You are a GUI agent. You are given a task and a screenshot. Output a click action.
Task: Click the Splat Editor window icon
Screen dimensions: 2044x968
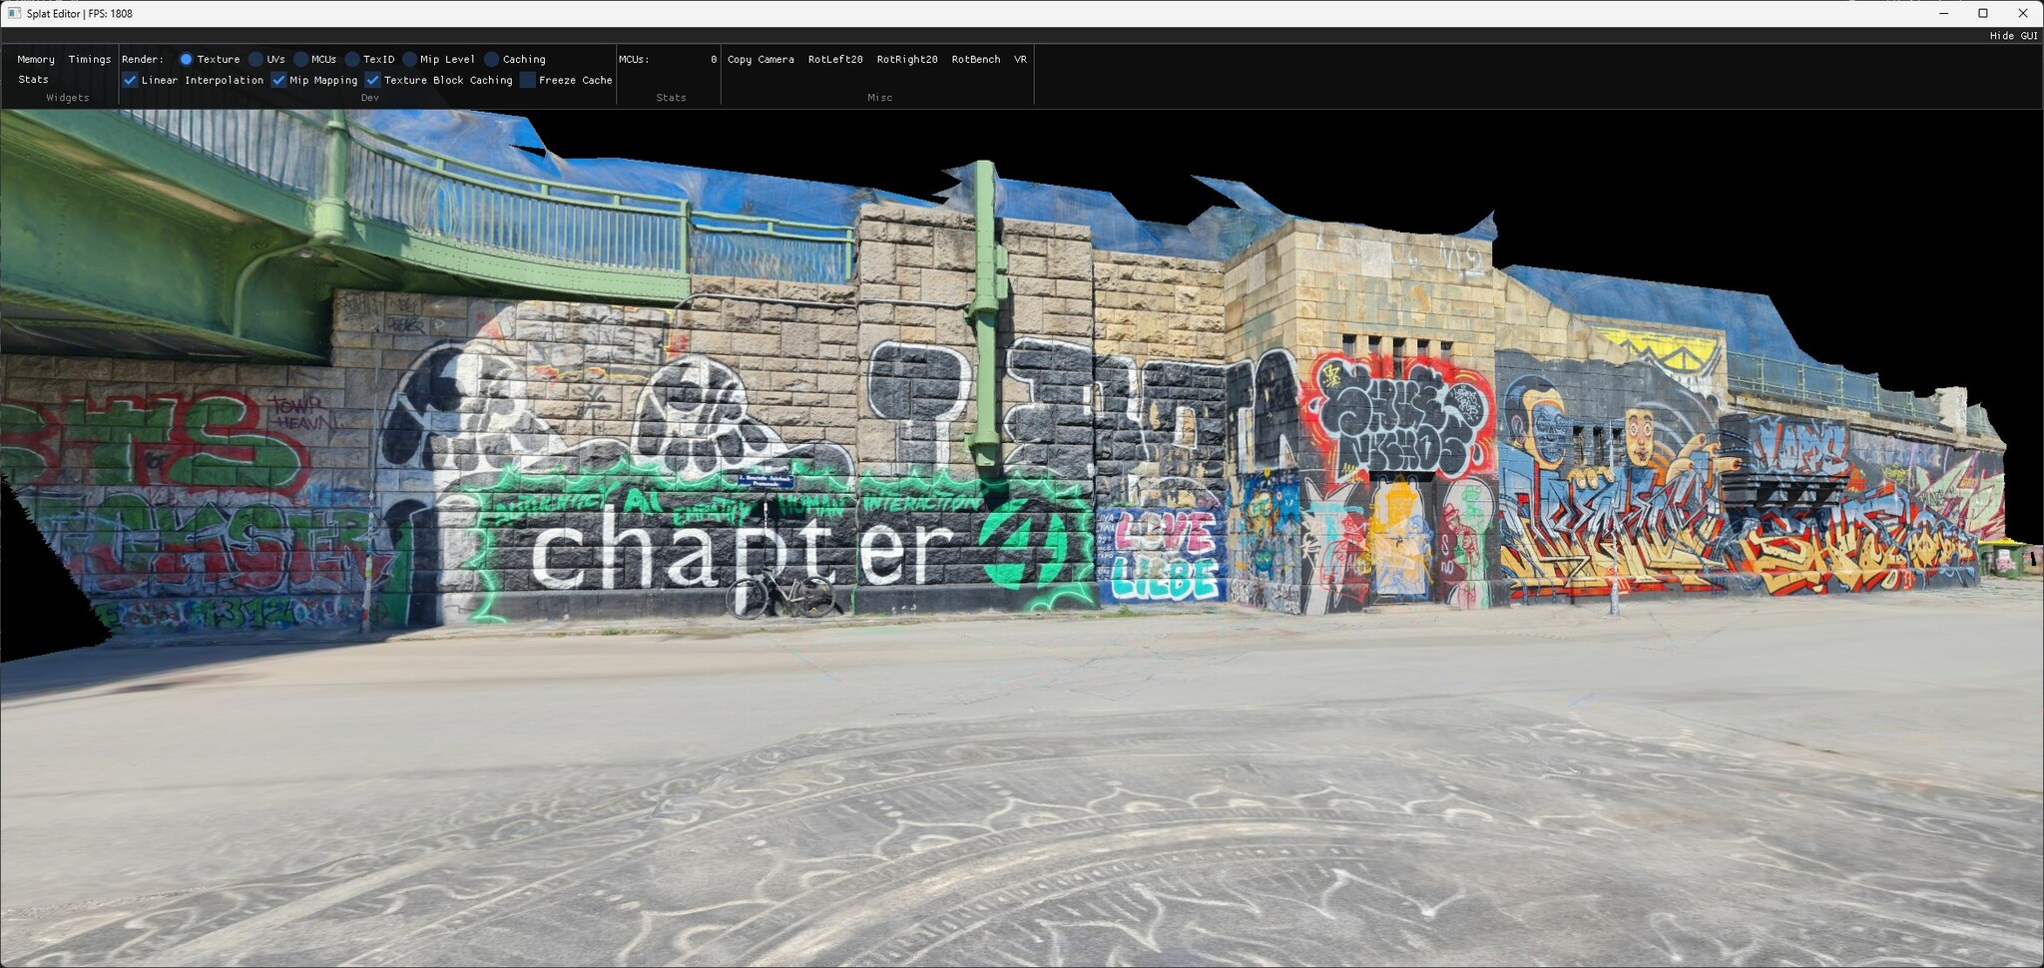[x=14, y=14]
